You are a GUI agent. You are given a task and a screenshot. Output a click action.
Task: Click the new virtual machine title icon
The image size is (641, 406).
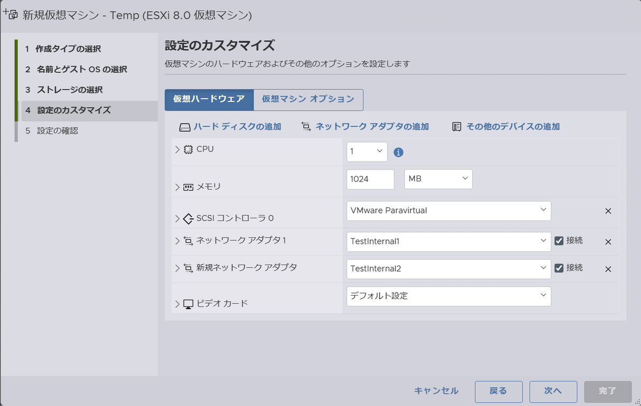point(10,14)
